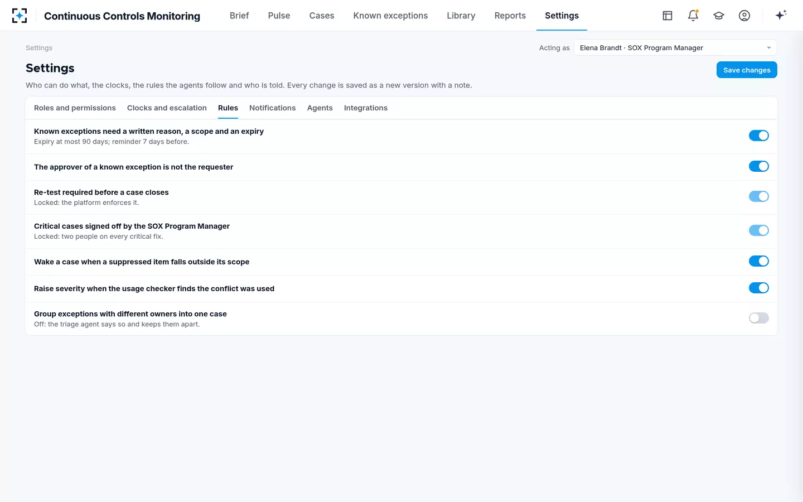Viewport: 803px width, 502px height.
Task: Select the Rules sub-tab
Action: click(228, 108)
